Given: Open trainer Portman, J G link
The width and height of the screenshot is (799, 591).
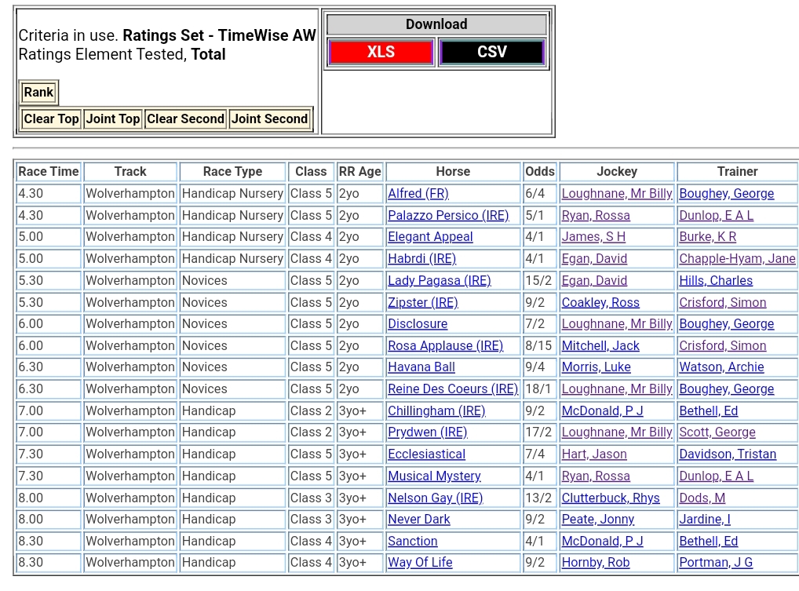Looking at the screenshot, I should [x=716, y=563].
